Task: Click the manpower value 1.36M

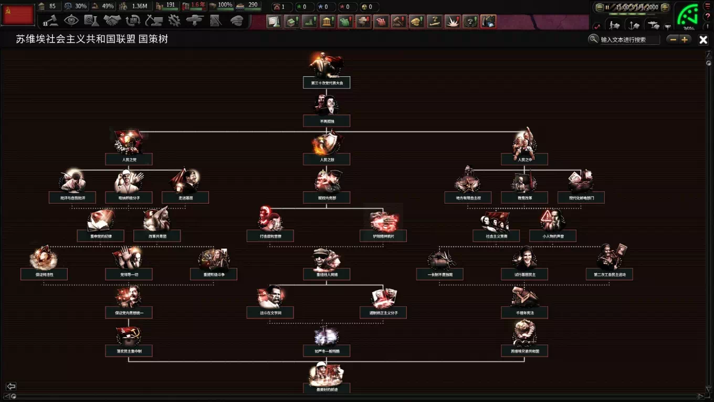Action: coord(140,6)
